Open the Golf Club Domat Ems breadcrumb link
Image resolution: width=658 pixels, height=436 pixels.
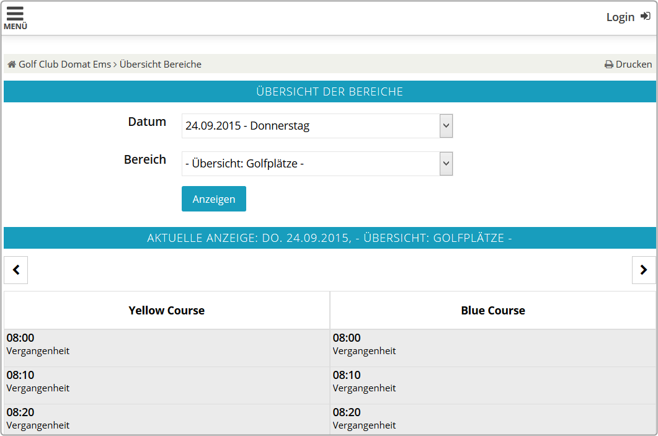64,65
